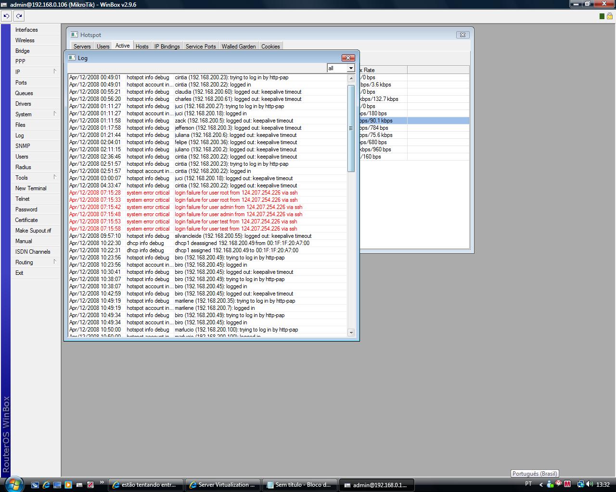The width and height of the screenshot is (616, 492).
Task: Click the Gmail notifier tray icon
Action: pyautogui.click(x=559, y=484)
